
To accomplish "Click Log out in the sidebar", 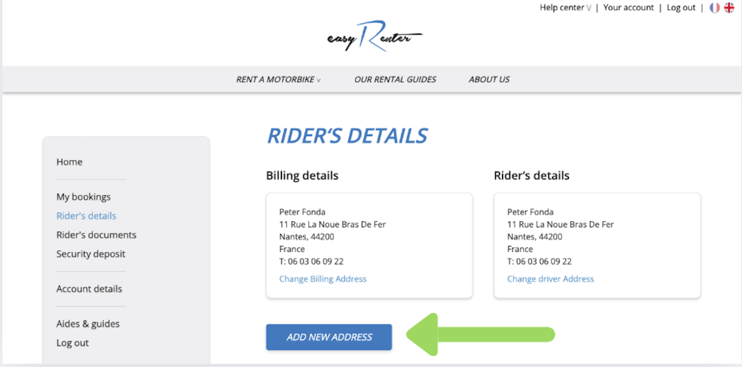I will (72, 343).
